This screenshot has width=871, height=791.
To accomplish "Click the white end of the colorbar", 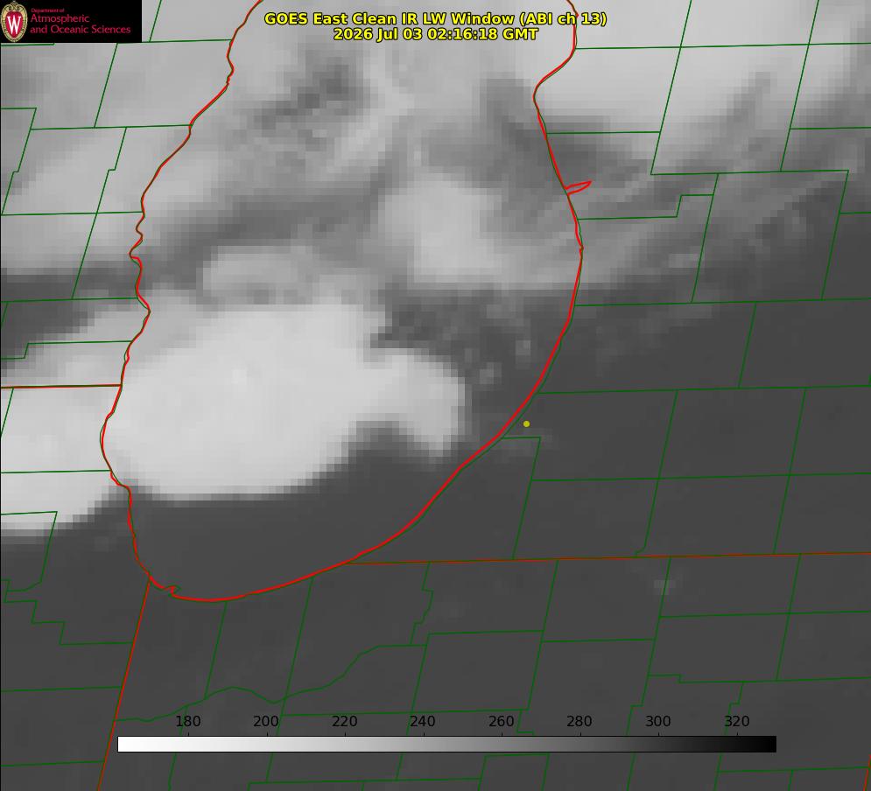I will pos(125,745).
